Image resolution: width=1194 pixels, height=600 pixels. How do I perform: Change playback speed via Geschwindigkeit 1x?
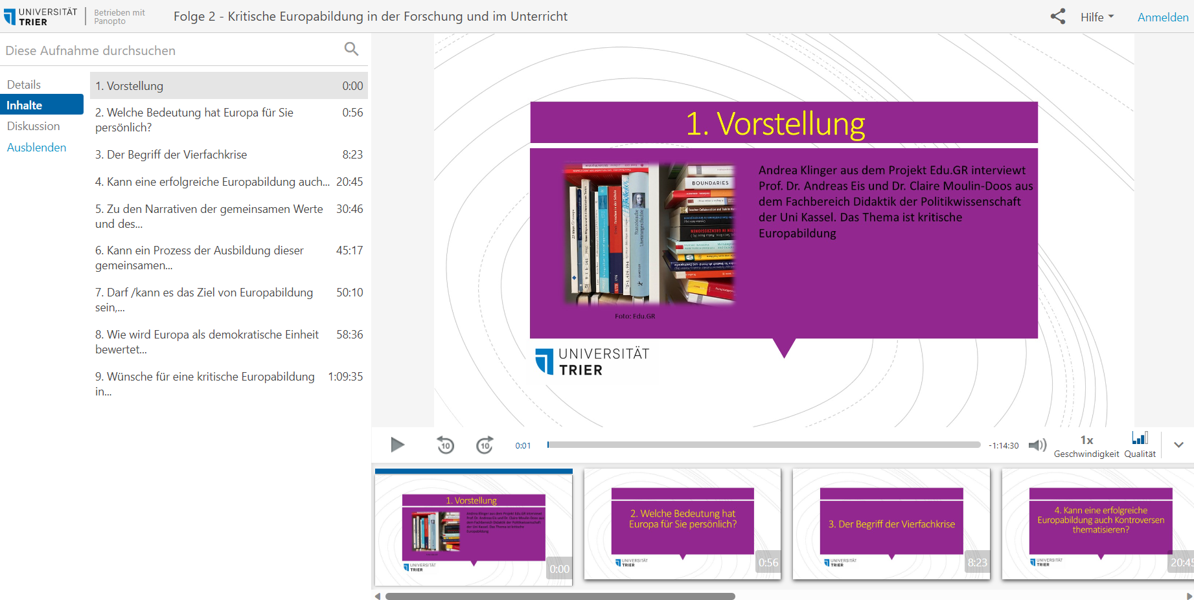(1086, 446)
